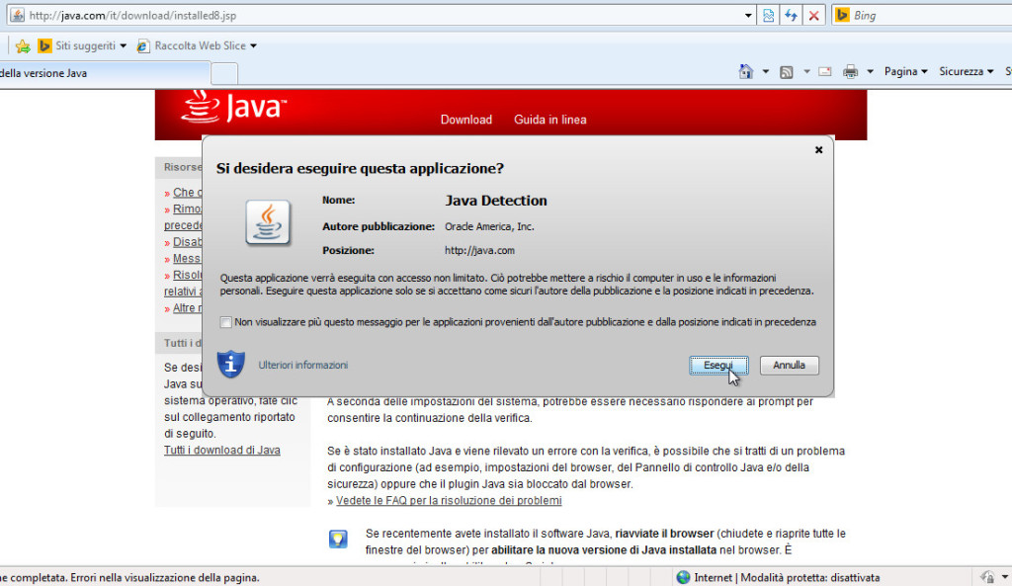The height and width of the screenshot is (586, 1012).
Task: Click the 'Java Detection' application name
Action: pyautogui.click(x=496, y=201)
